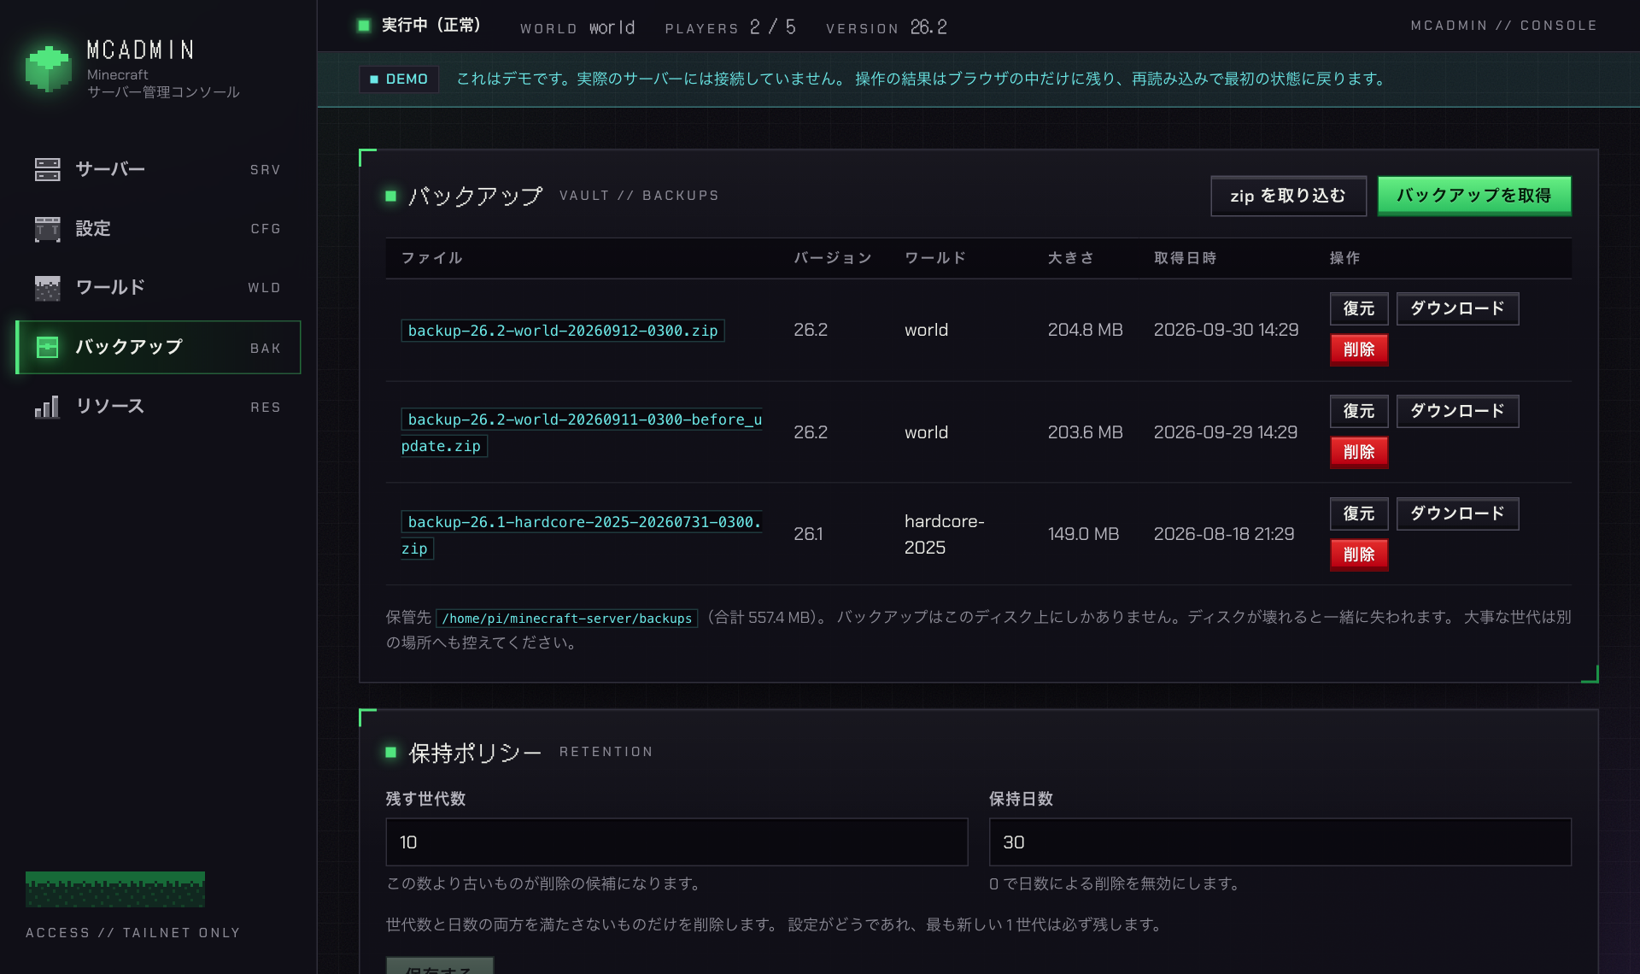This screenshot has width=1640, height=974.
Task: Click the grass strip graphic in sidebar
Action: pyautogui.click(x=115, y=889)
